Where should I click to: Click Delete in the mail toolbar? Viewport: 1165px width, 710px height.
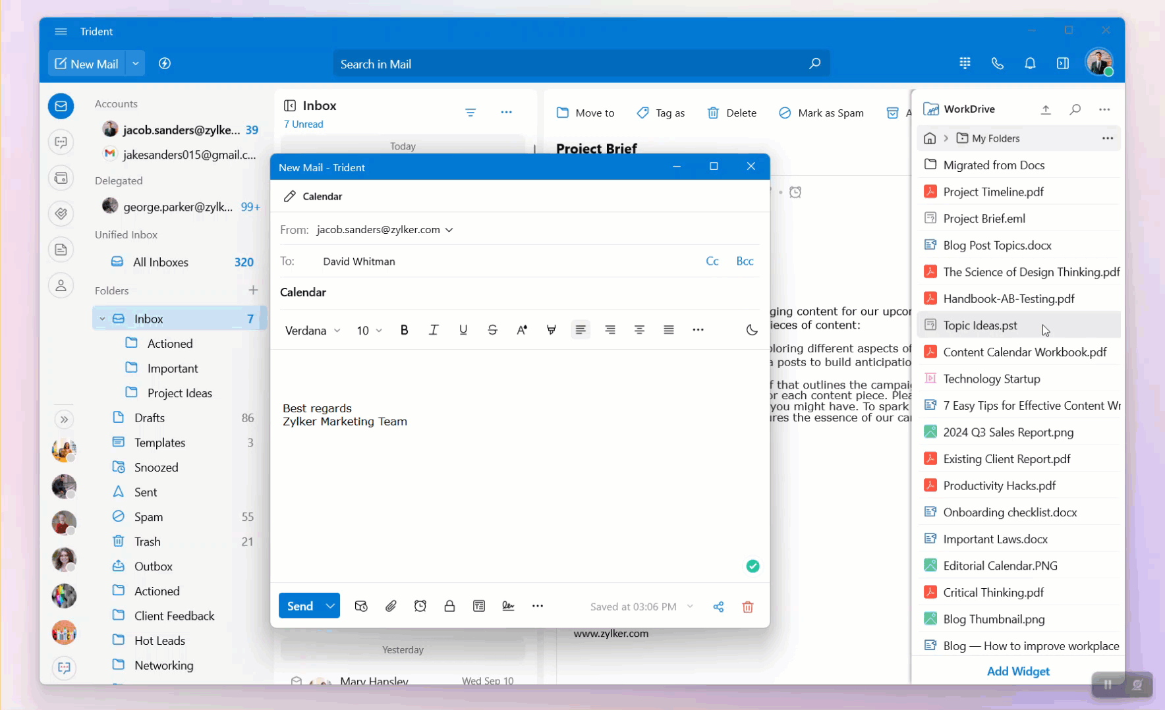coord(731,113)
